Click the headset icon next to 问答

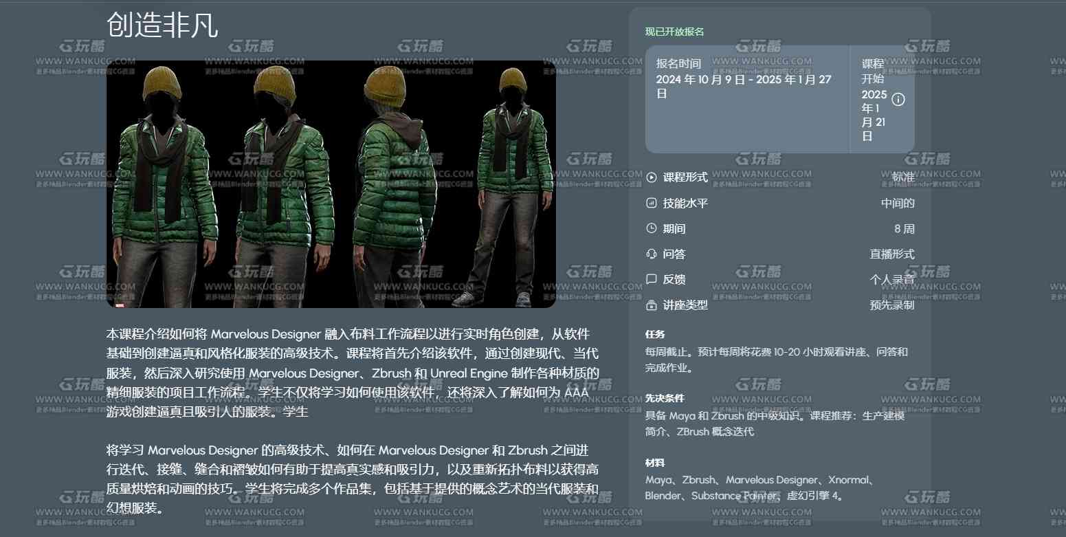pyautogui.click(x=652, y=254)
